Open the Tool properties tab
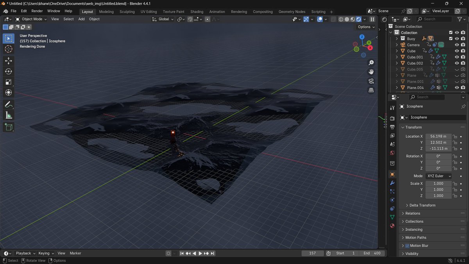 point(392,108)
